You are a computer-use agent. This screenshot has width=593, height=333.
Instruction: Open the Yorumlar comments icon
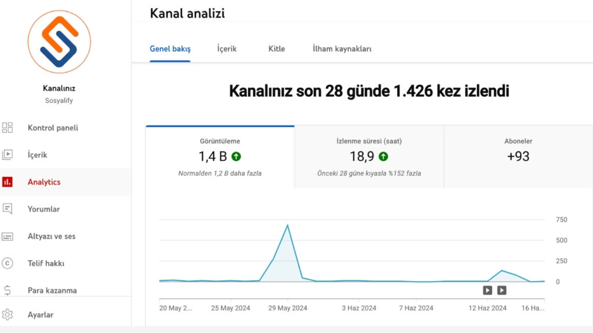coord(7,209)
